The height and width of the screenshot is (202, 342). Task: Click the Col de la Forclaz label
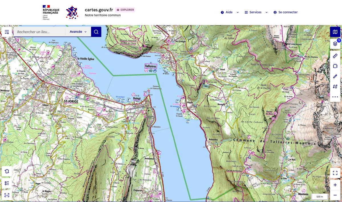click(234, 171)
